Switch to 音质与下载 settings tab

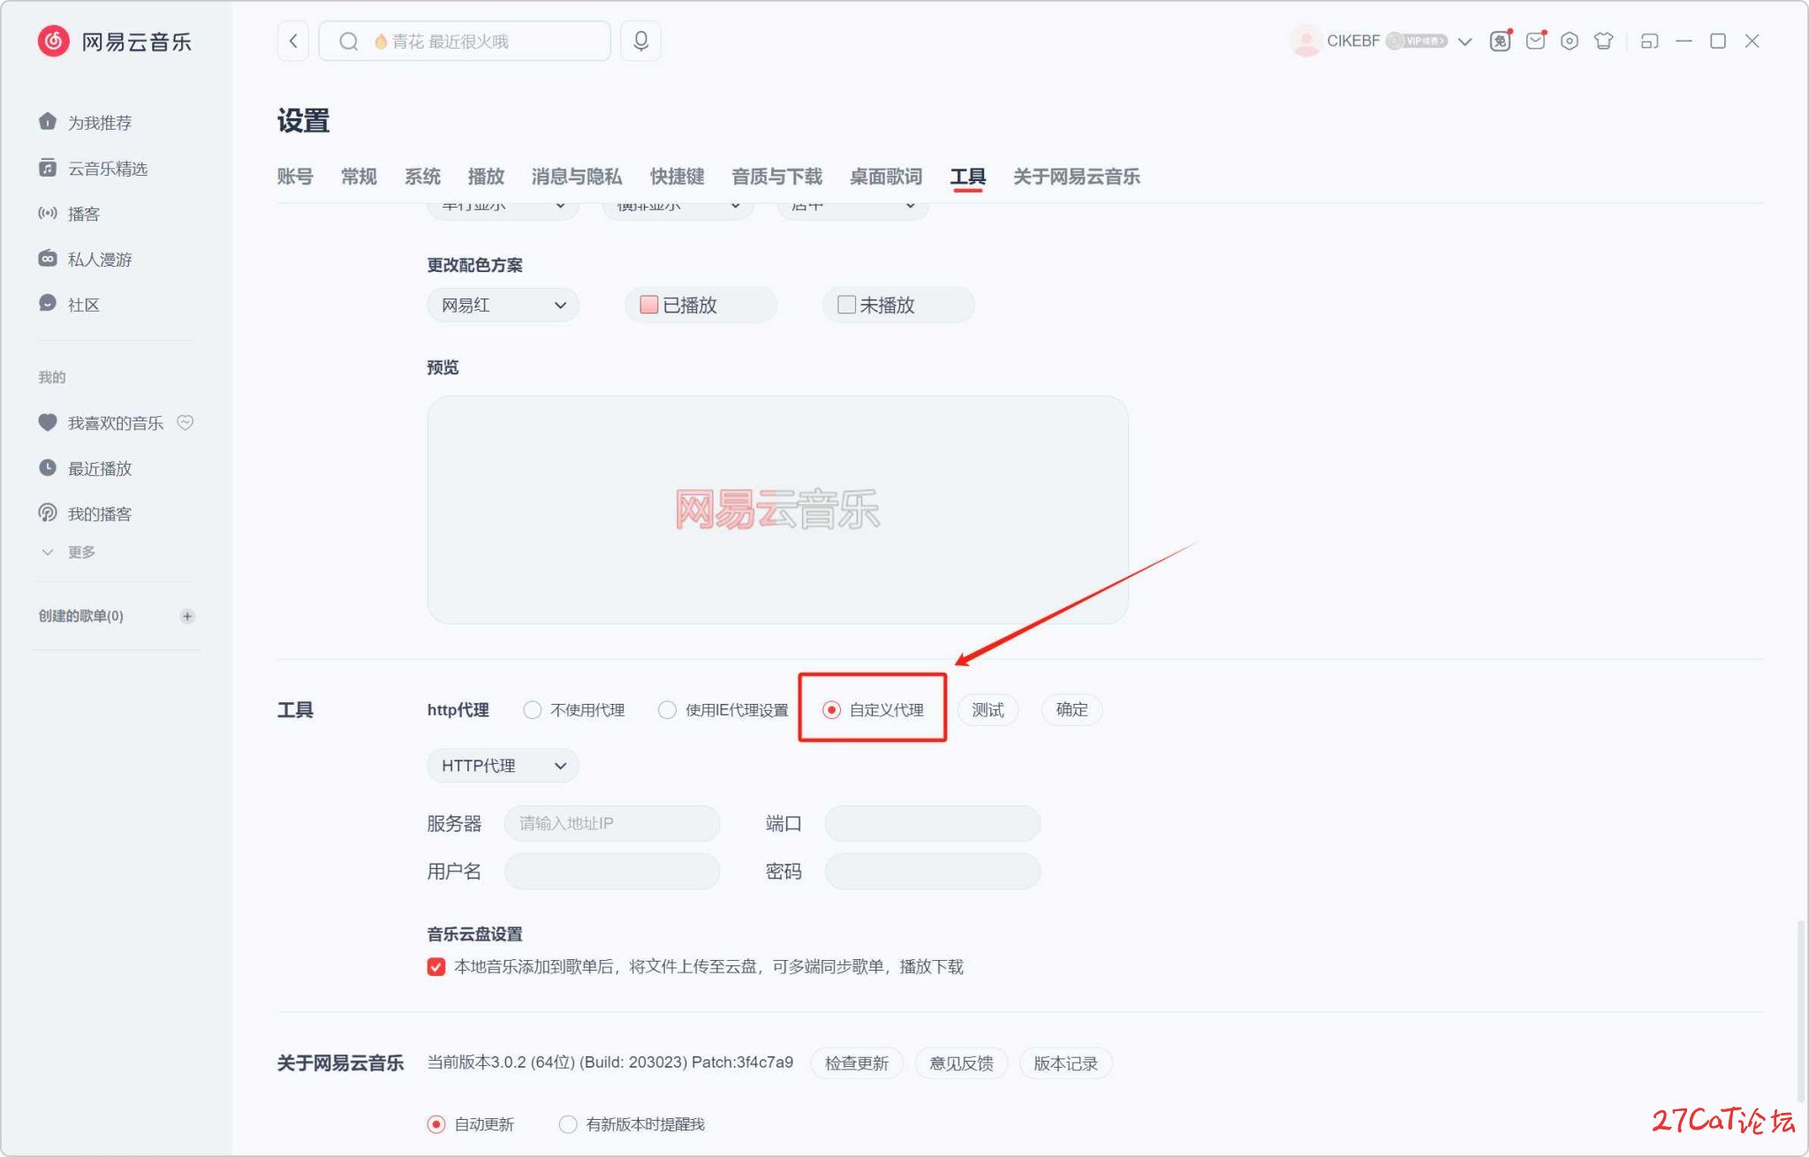click(777, 177)
